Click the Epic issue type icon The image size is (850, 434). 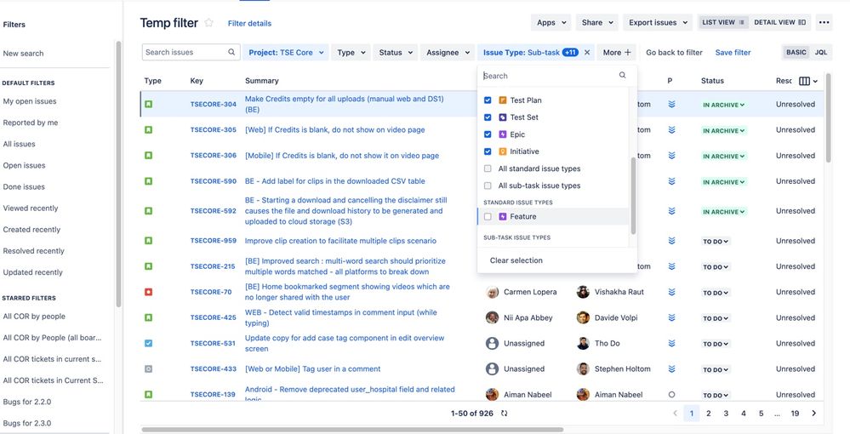click(503, 134)
